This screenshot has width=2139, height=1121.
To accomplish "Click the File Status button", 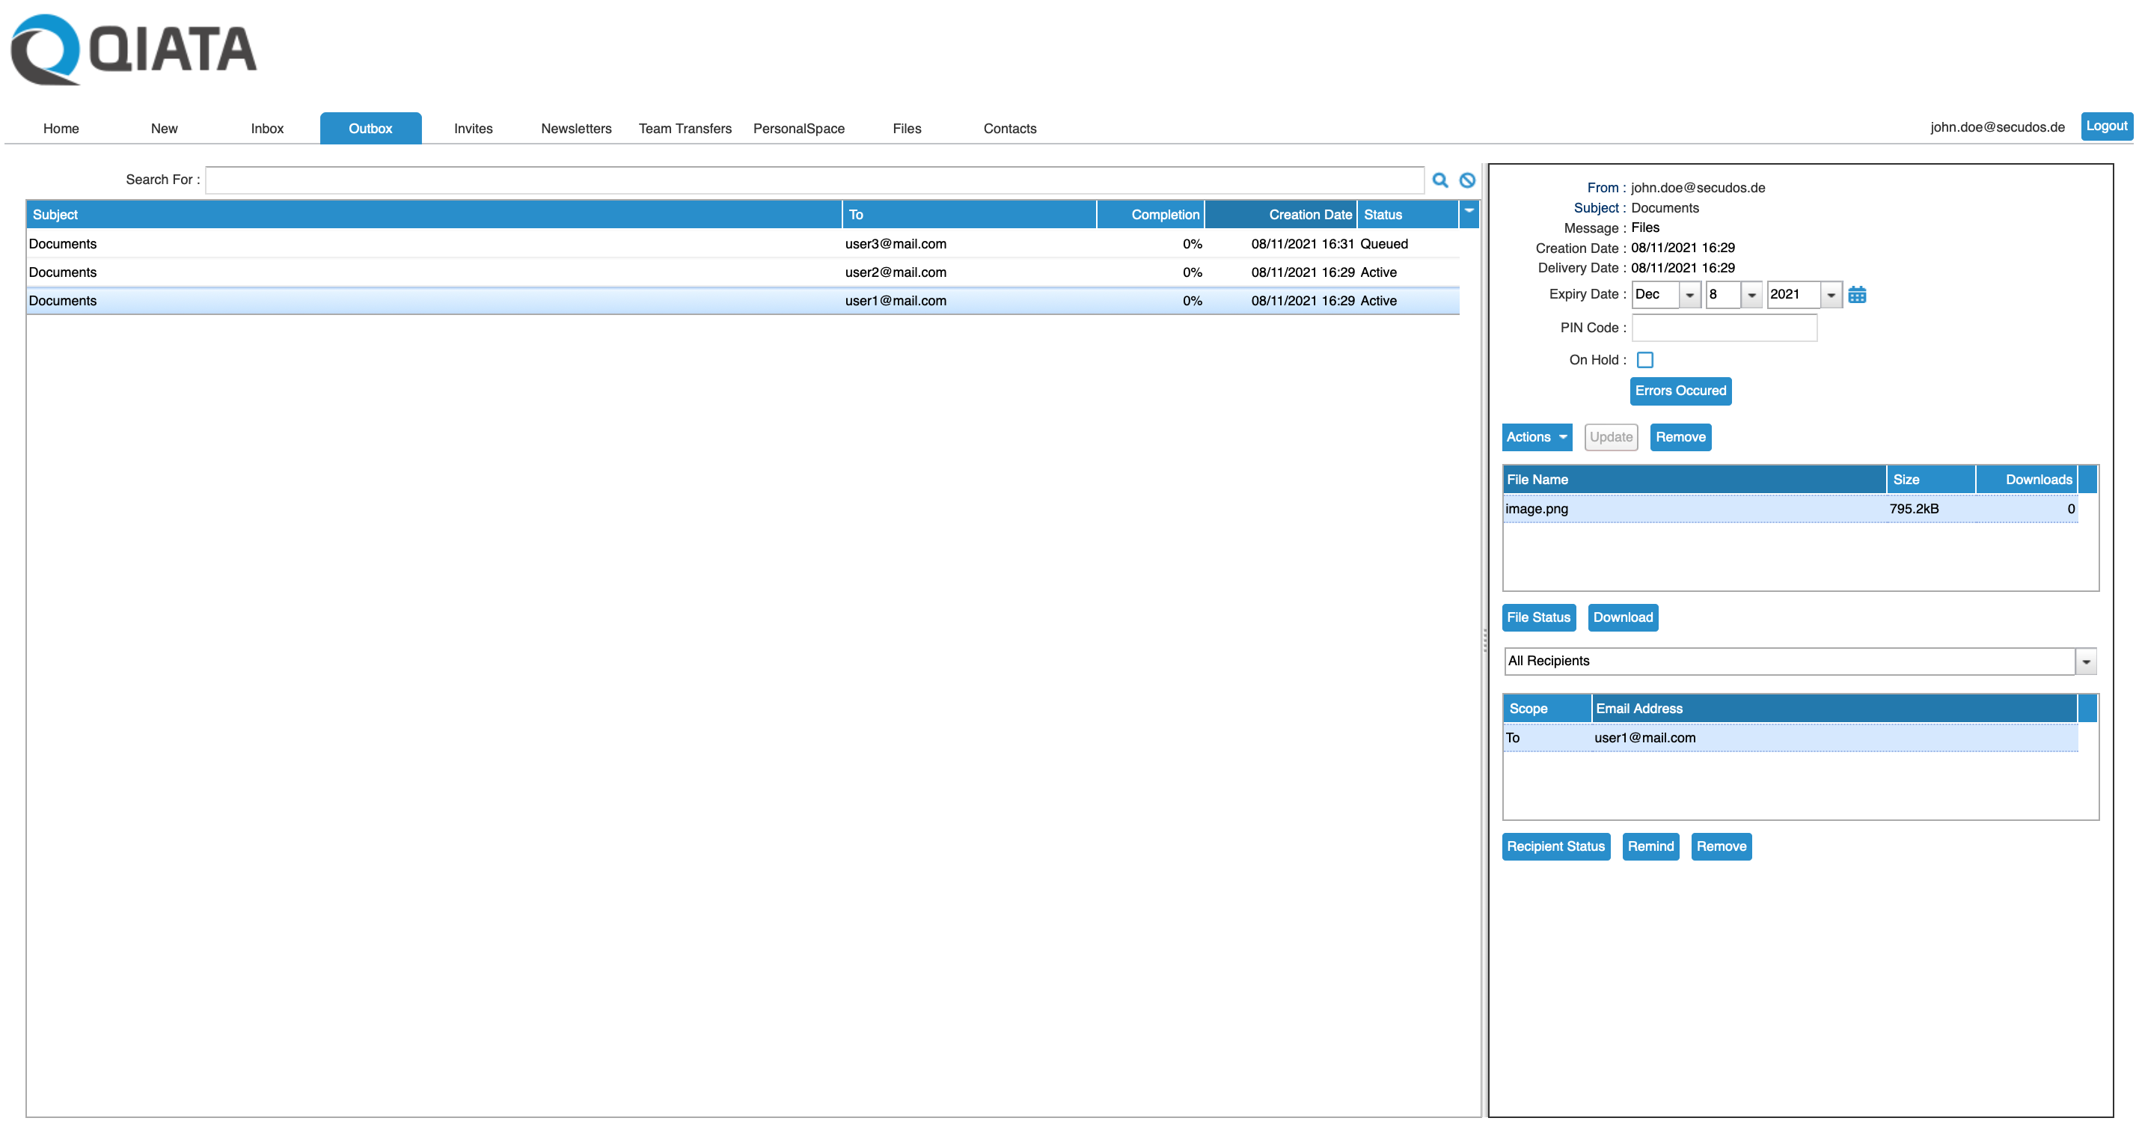I will tap(1537, 617).
